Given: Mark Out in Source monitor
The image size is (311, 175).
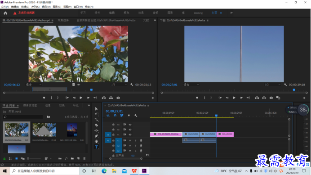Looking at the screenshot, I should [x=58, y=98].
